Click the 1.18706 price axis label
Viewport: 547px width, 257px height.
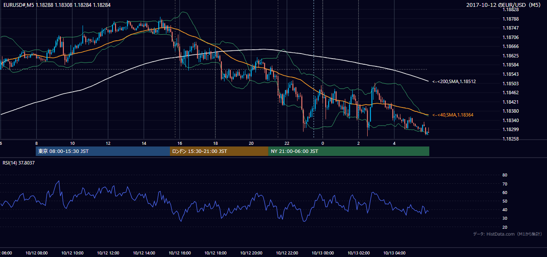pyautogui.click(x=511, y=37)
